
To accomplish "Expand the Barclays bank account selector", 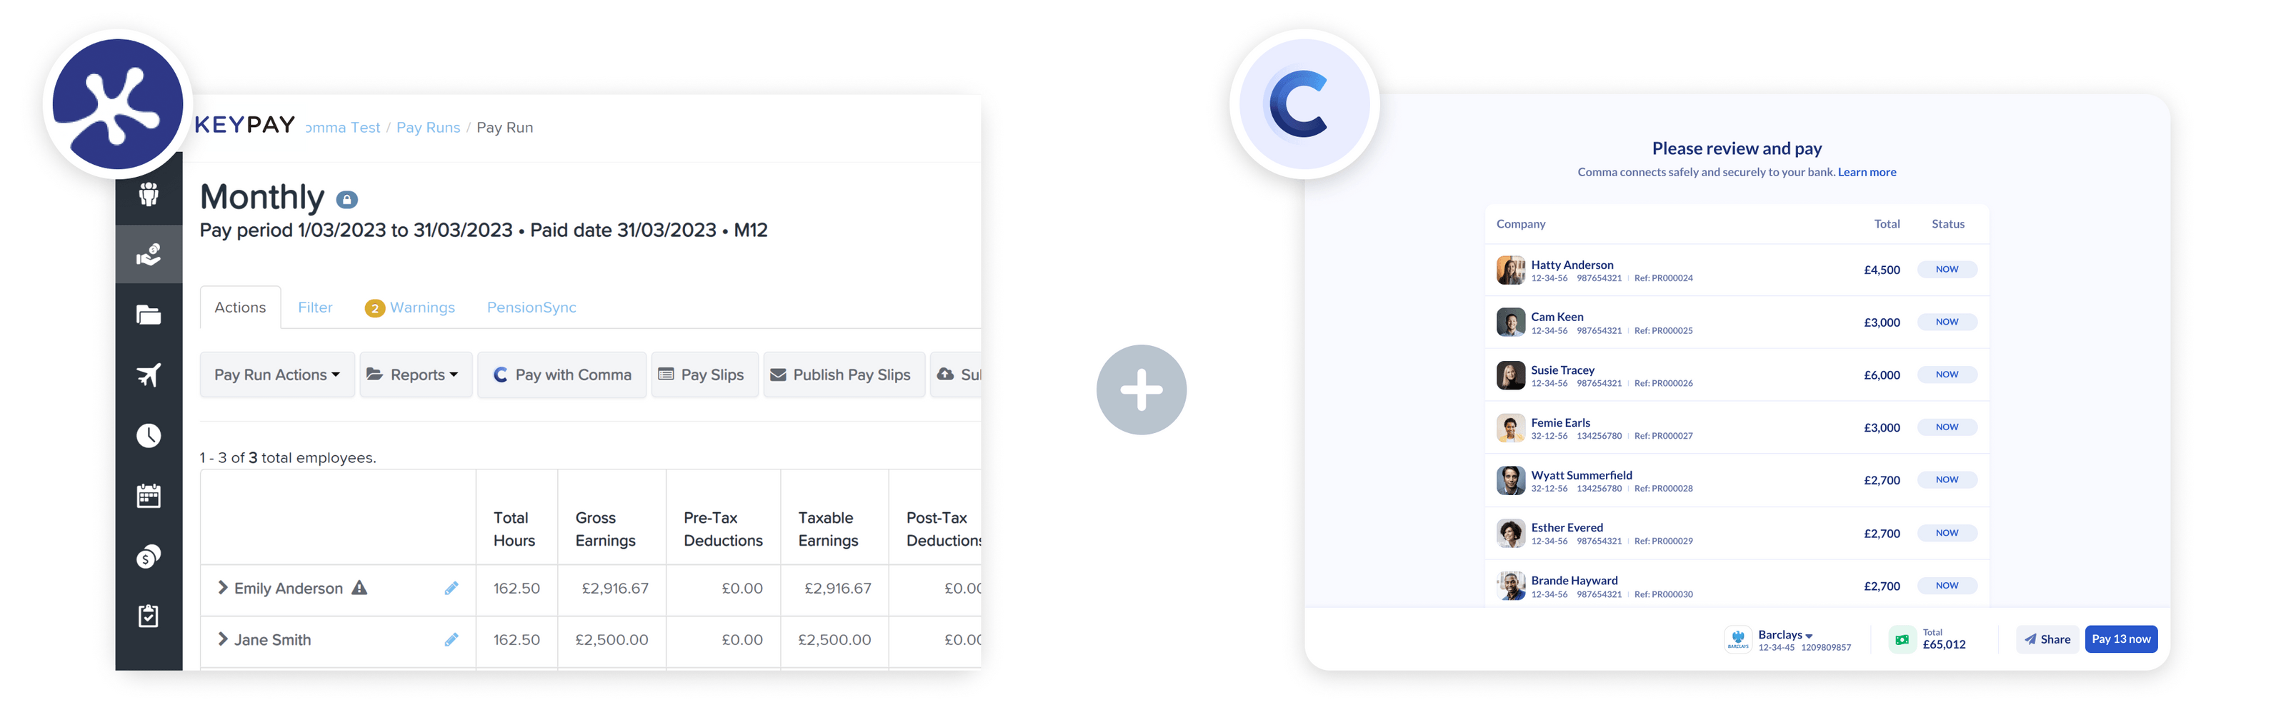I will [x=1785, y=634].
